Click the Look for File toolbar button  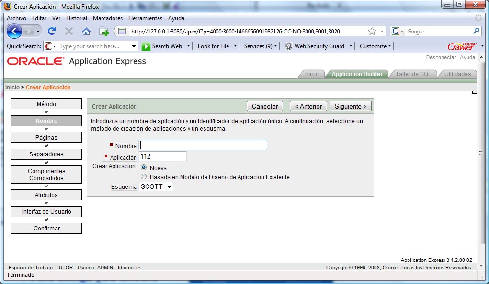[213, 46]
